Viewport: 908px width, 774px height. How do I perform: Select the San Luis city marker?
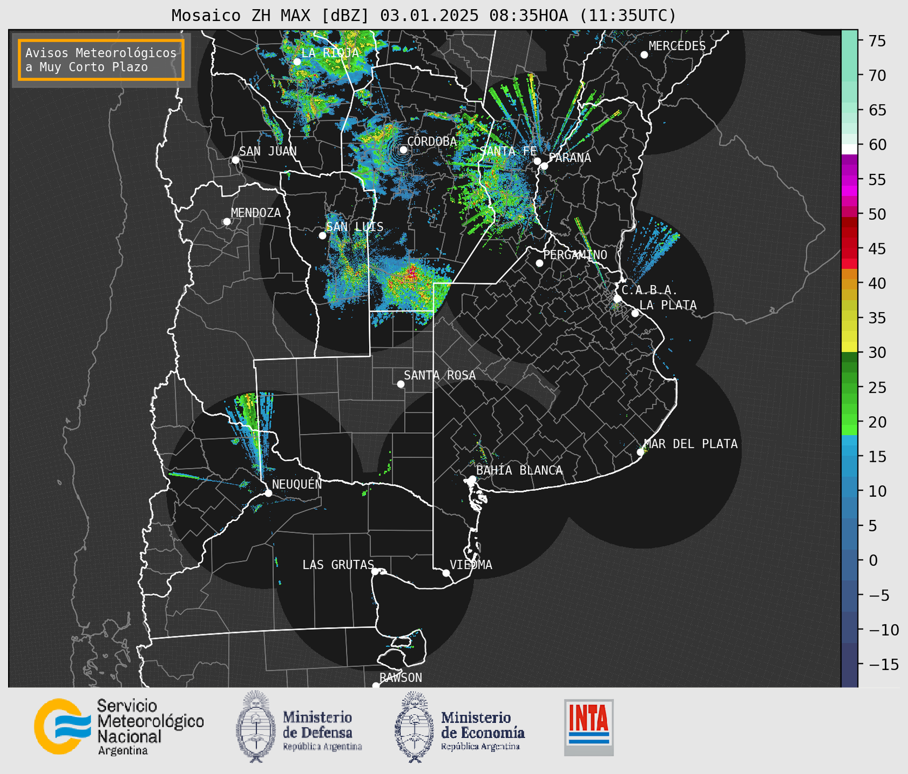(x=322, y=236)
